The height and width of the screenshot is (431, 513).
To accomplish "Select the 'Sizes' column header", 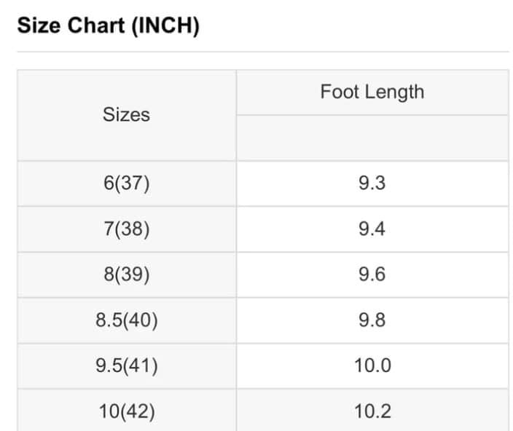I will pyautogui.click(x=126, y=115).
